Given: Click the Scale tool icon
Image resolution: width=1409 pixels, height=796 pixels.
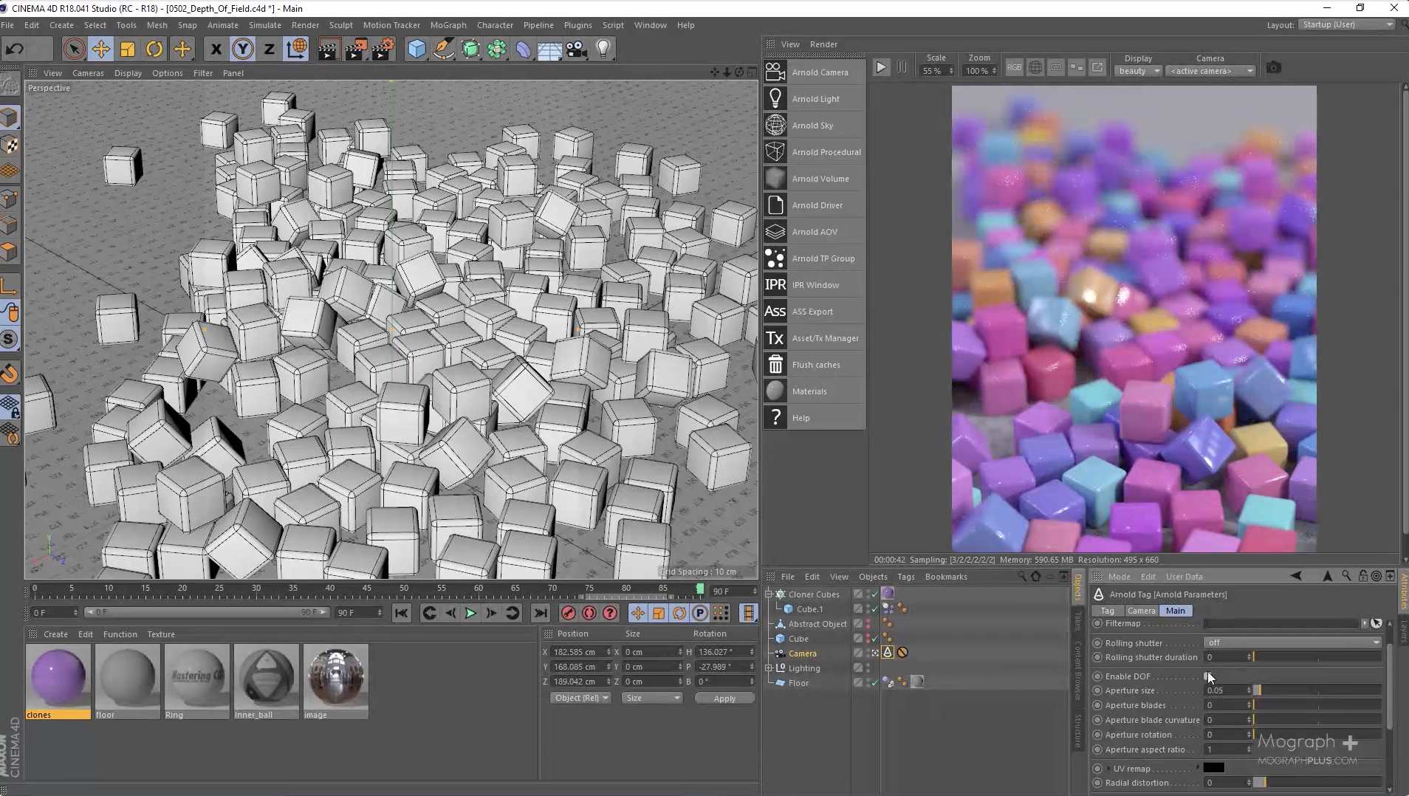Looking at the screenshot, I should [x=128, y=49].
